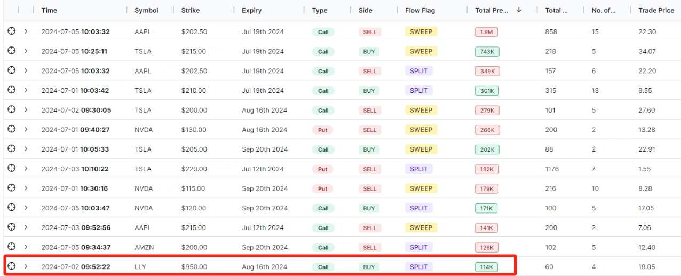681x276 pixels.
Task: Click the crosshair icon on the NVDA 171K row
Action: 12,208
